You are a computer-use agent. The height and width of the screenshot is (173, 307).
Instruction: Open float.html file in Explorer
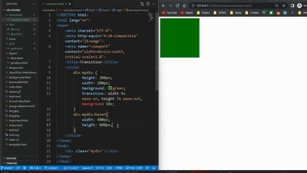[17, 58]
